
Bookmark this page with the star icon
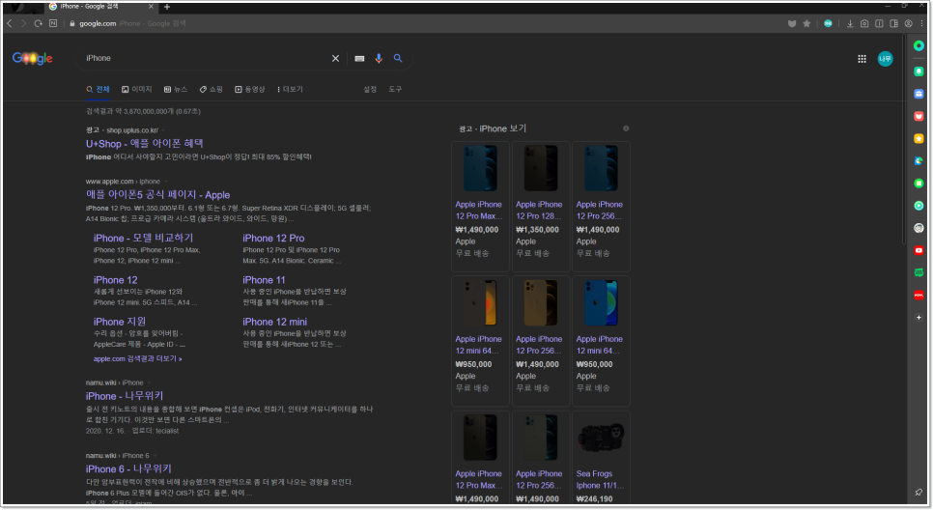(806, 23)
